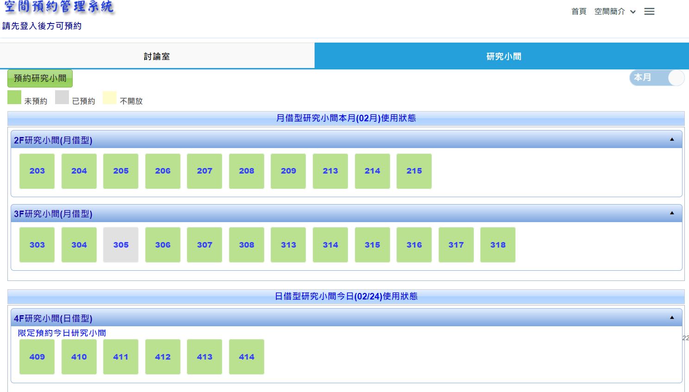Select room 318 on 3F
Screen dimensions: 689x392
[x=498, y=245]
